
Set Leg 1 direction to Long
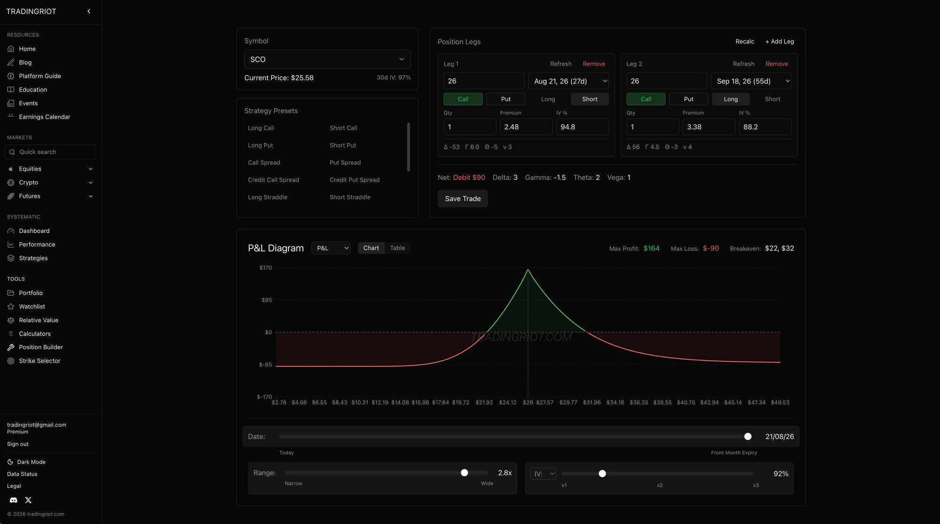coord(548,99)
